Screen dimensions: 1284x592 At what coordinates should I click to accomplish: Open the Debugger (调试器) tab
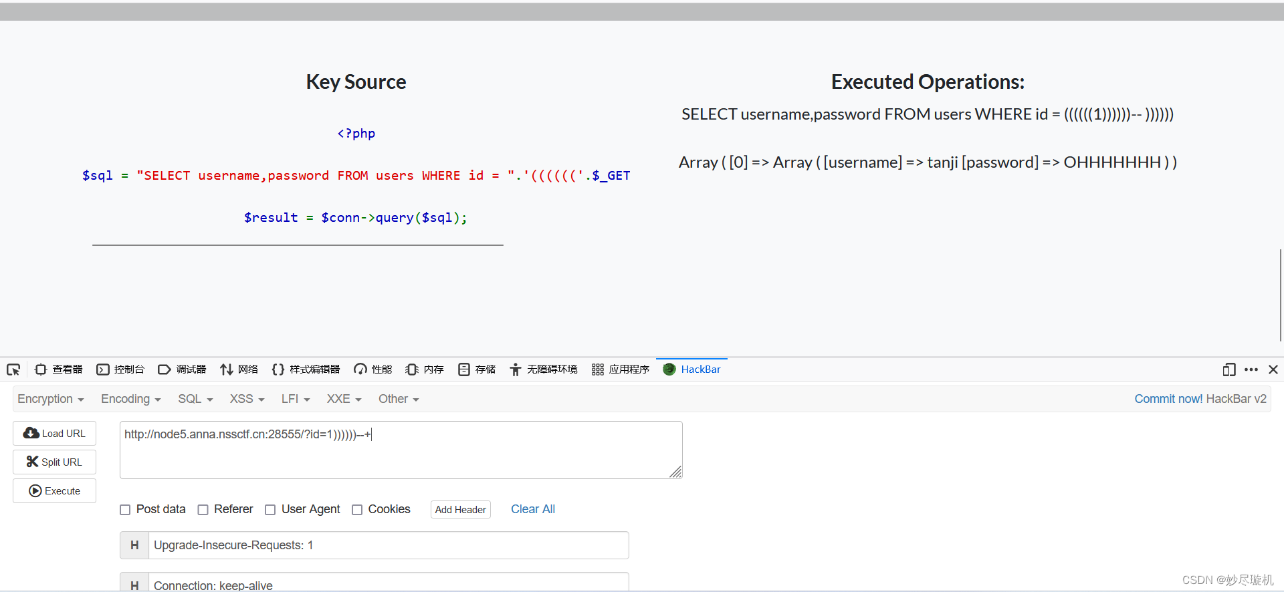(182, 369)
